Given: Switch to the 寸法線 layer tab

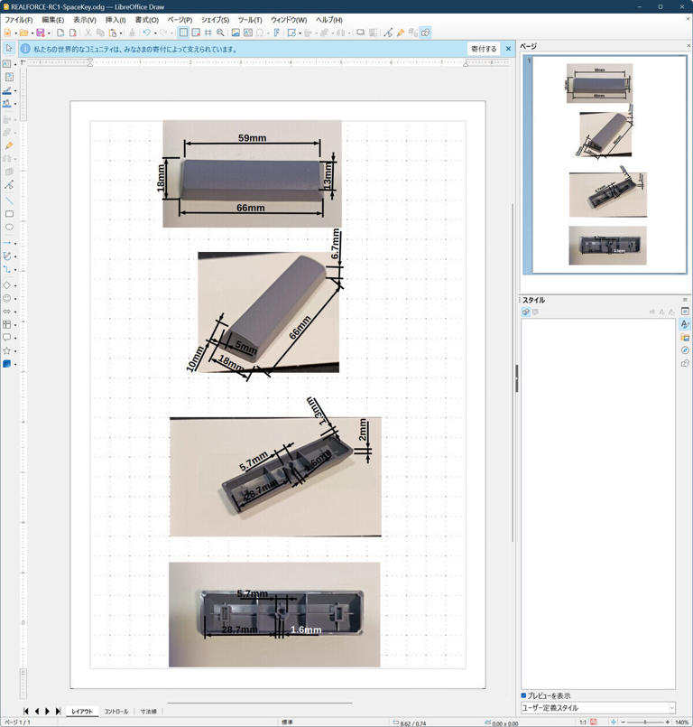Looking at the screenshot, I should (148, 712).
